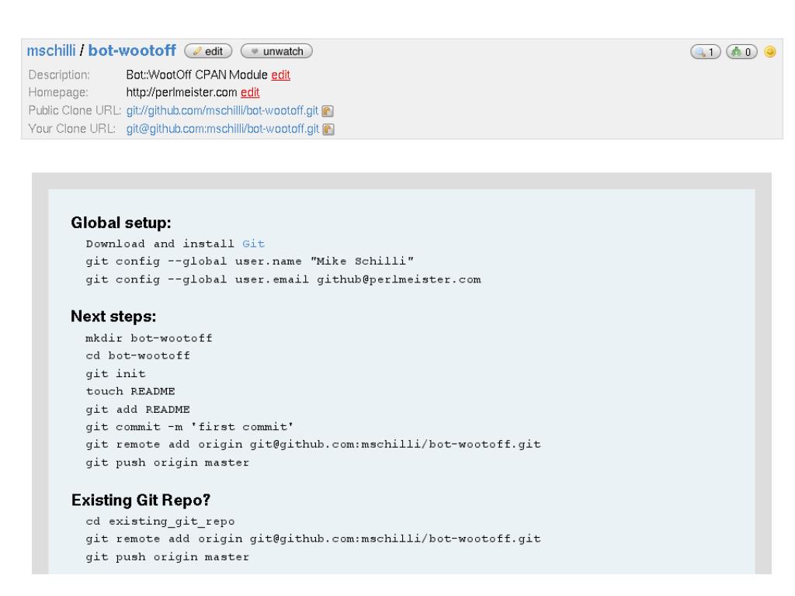This screenshot has height=596, width=795.
Task: Click the 'git config --global user.name' line
Action: 249,262
